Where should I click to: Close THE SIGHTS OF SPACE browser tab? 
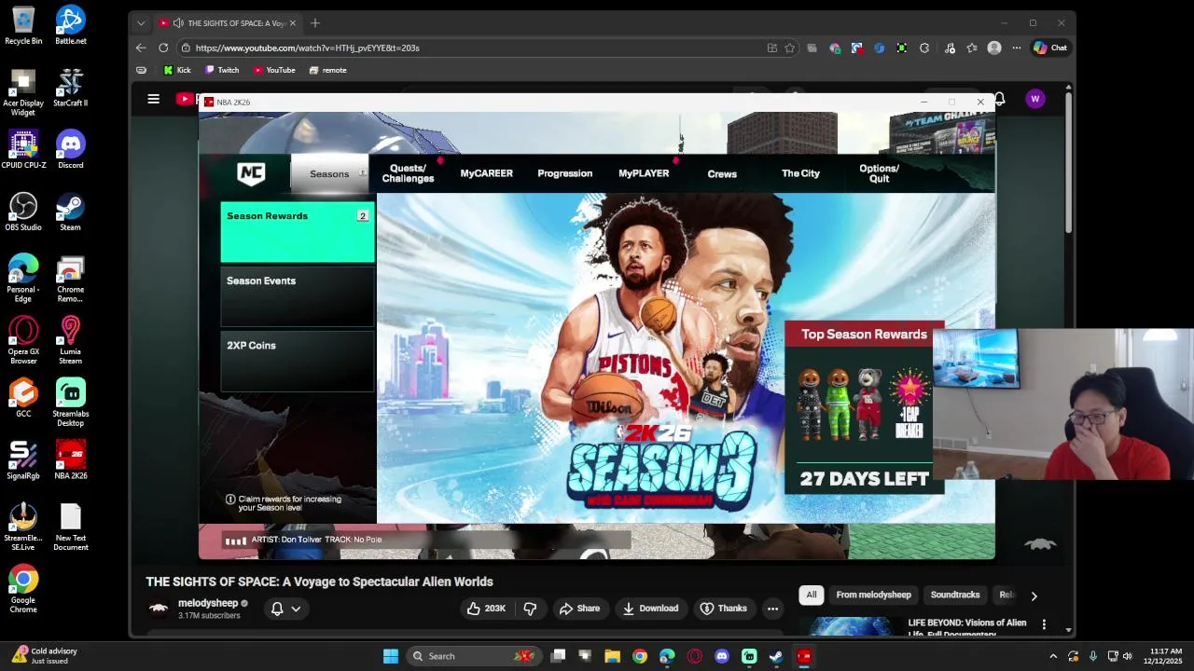click(x=292, y=23)
